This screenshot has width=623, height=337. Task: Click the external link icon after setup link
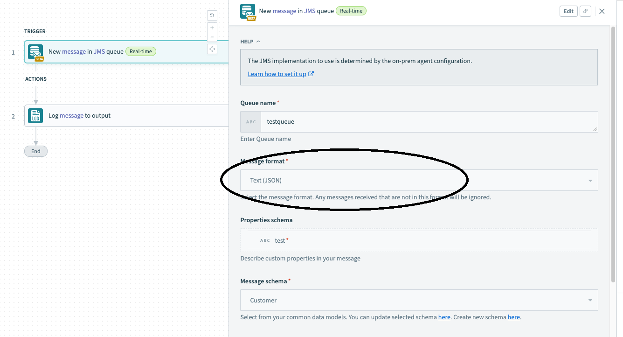[x=311, y=74]
